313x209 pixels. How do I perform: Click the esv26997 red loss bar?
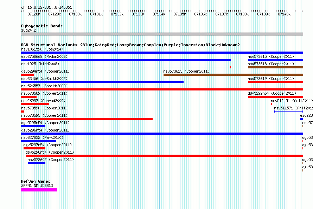(35, 104)
